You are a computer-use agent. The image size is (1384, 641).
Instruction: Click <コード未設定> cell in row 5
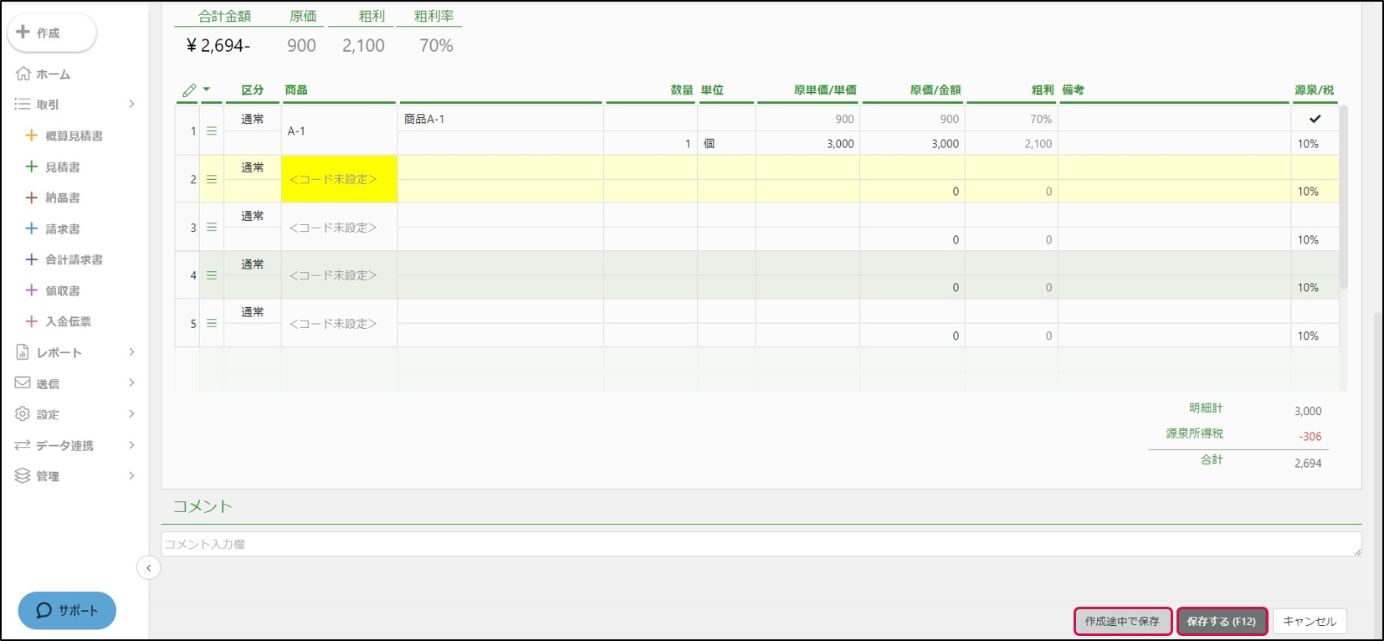coord(339,323)
